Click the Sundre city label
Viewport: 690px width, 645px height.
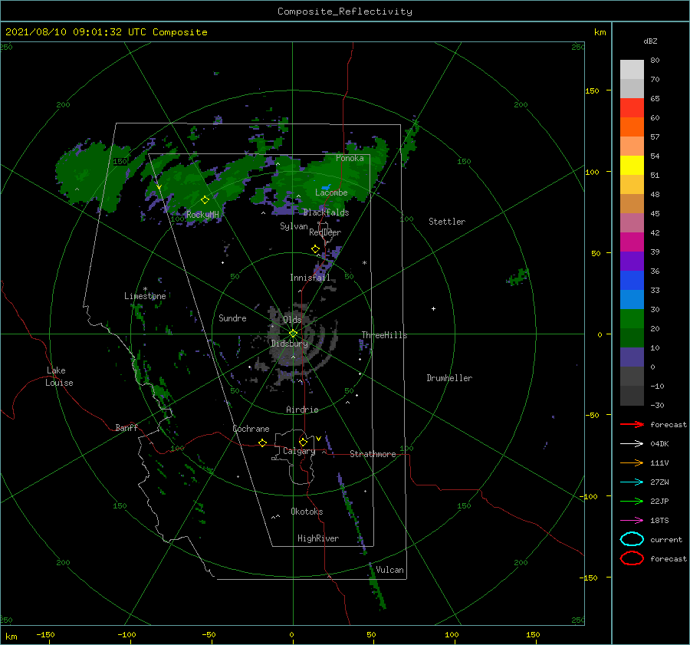click(232, 318)
